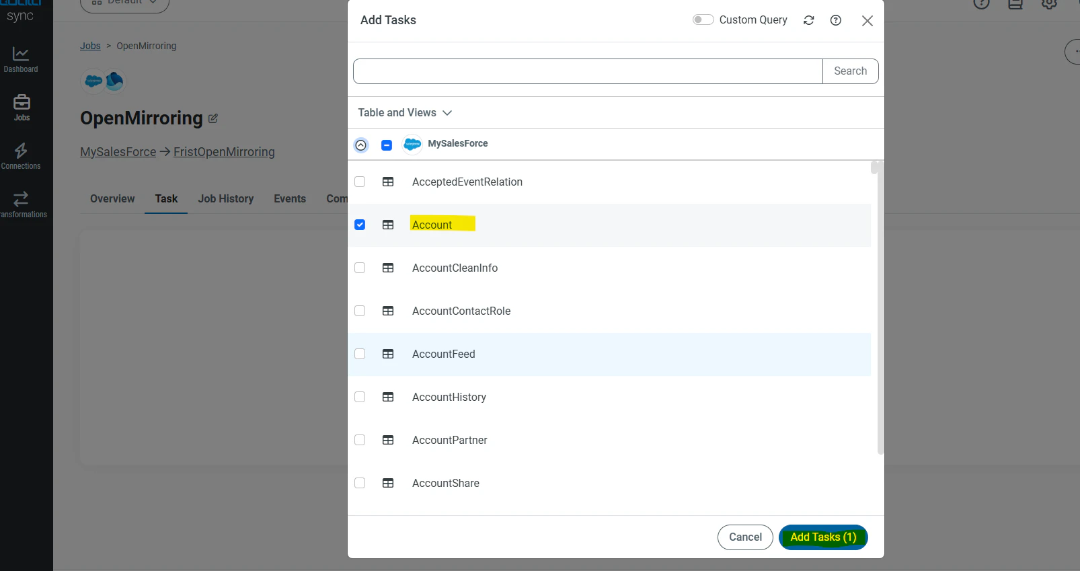Switch to the Job History tab
The image size is (1080, 571).
click(226, 199)
